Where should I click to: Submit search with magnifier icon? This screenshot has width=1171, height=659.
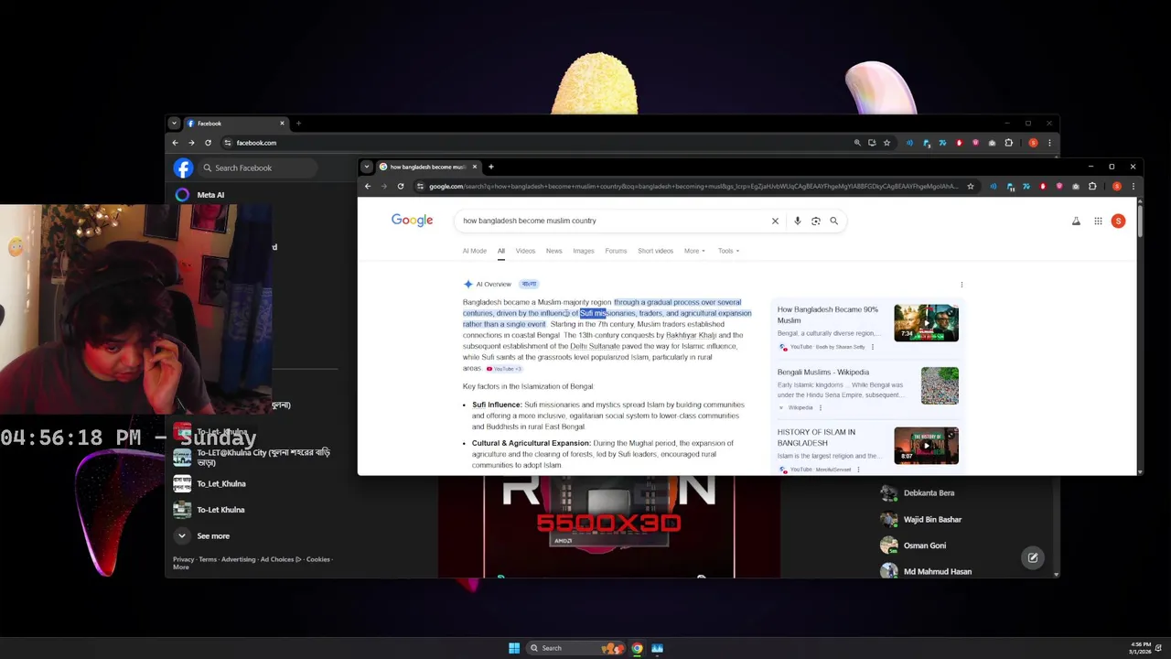click(x=833, y=221)
